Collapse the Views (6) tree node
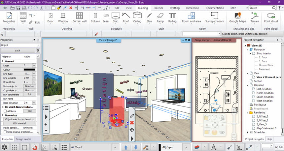The width and height of the screenshot is (284, 151). pos(245,45)
